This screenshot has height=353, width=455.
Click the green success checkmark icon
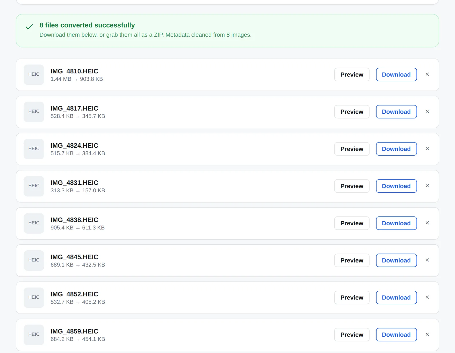29,27
